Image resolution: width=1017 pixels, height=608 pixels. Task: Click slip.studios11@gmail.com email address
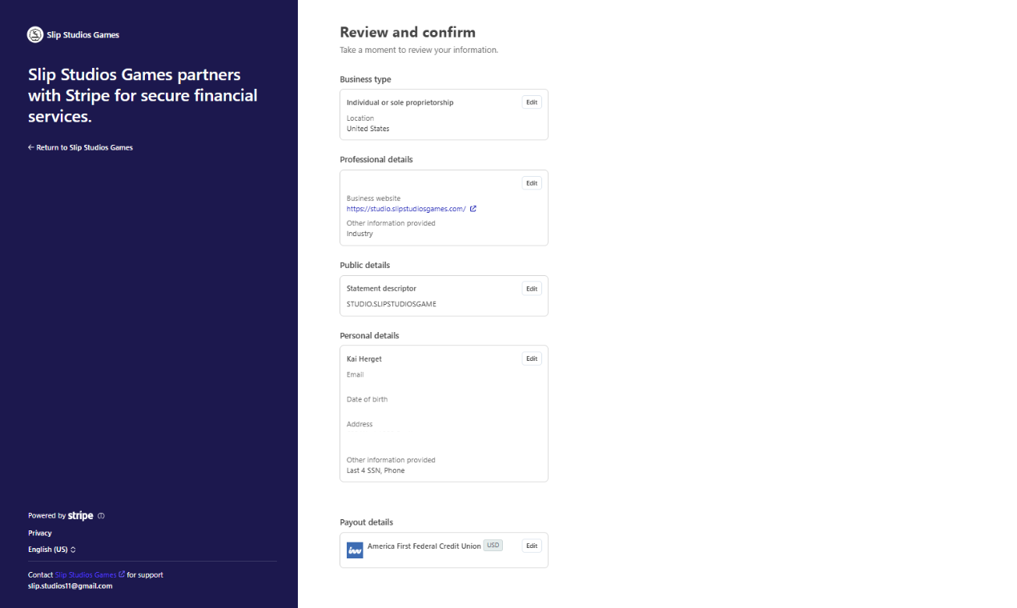click(70, 586)
